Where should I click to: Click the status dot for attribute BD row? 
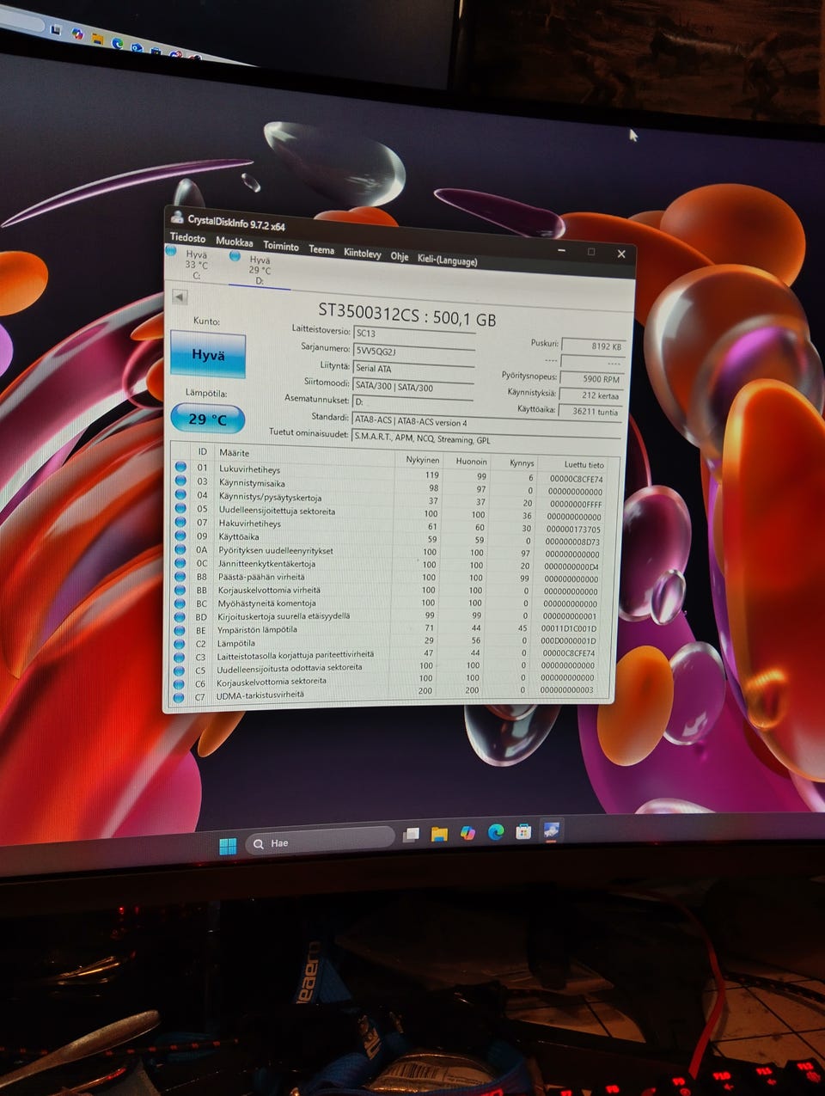click(x=180, y=616)
